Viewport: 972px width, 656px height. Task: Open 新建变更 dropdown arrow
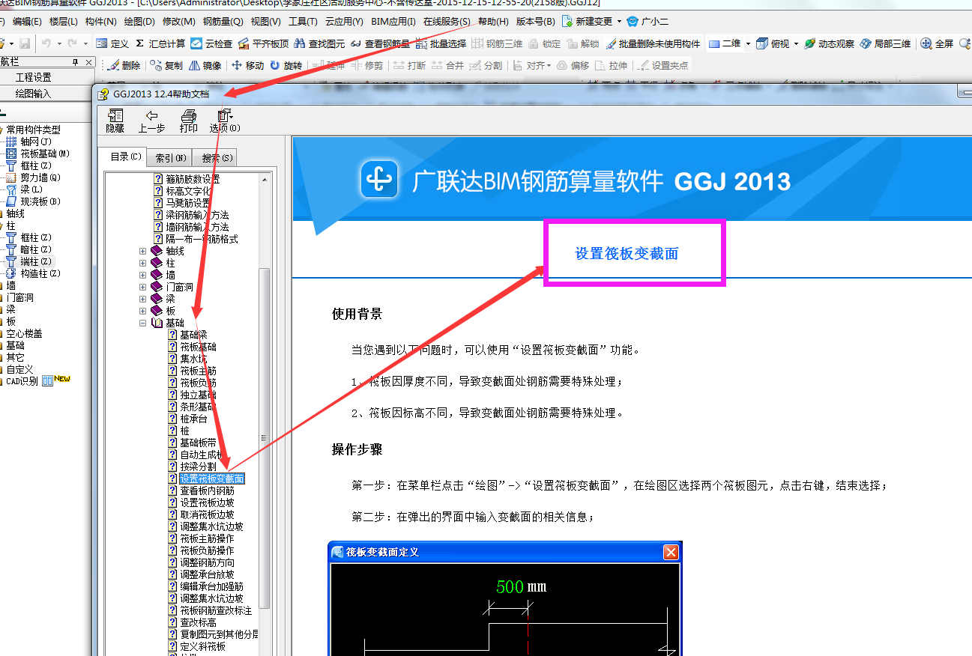point(619,22)
